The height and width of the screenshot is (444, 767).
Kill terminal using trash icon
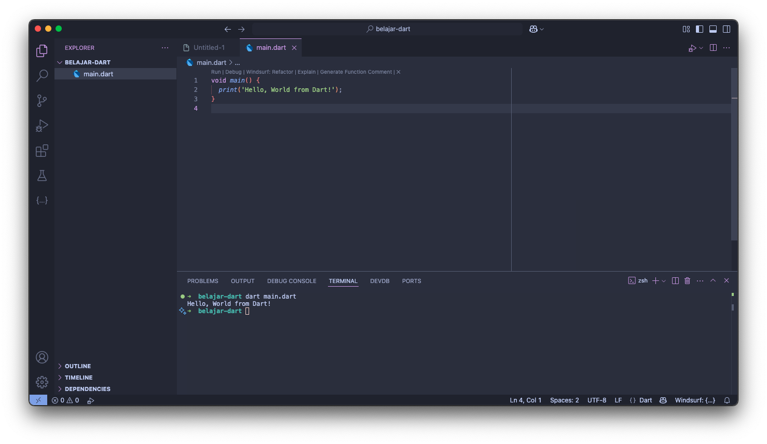click(687, 280)
